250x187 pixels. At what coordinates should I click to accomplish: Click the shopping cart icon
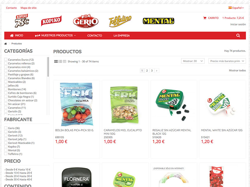(x=205, y=18)
